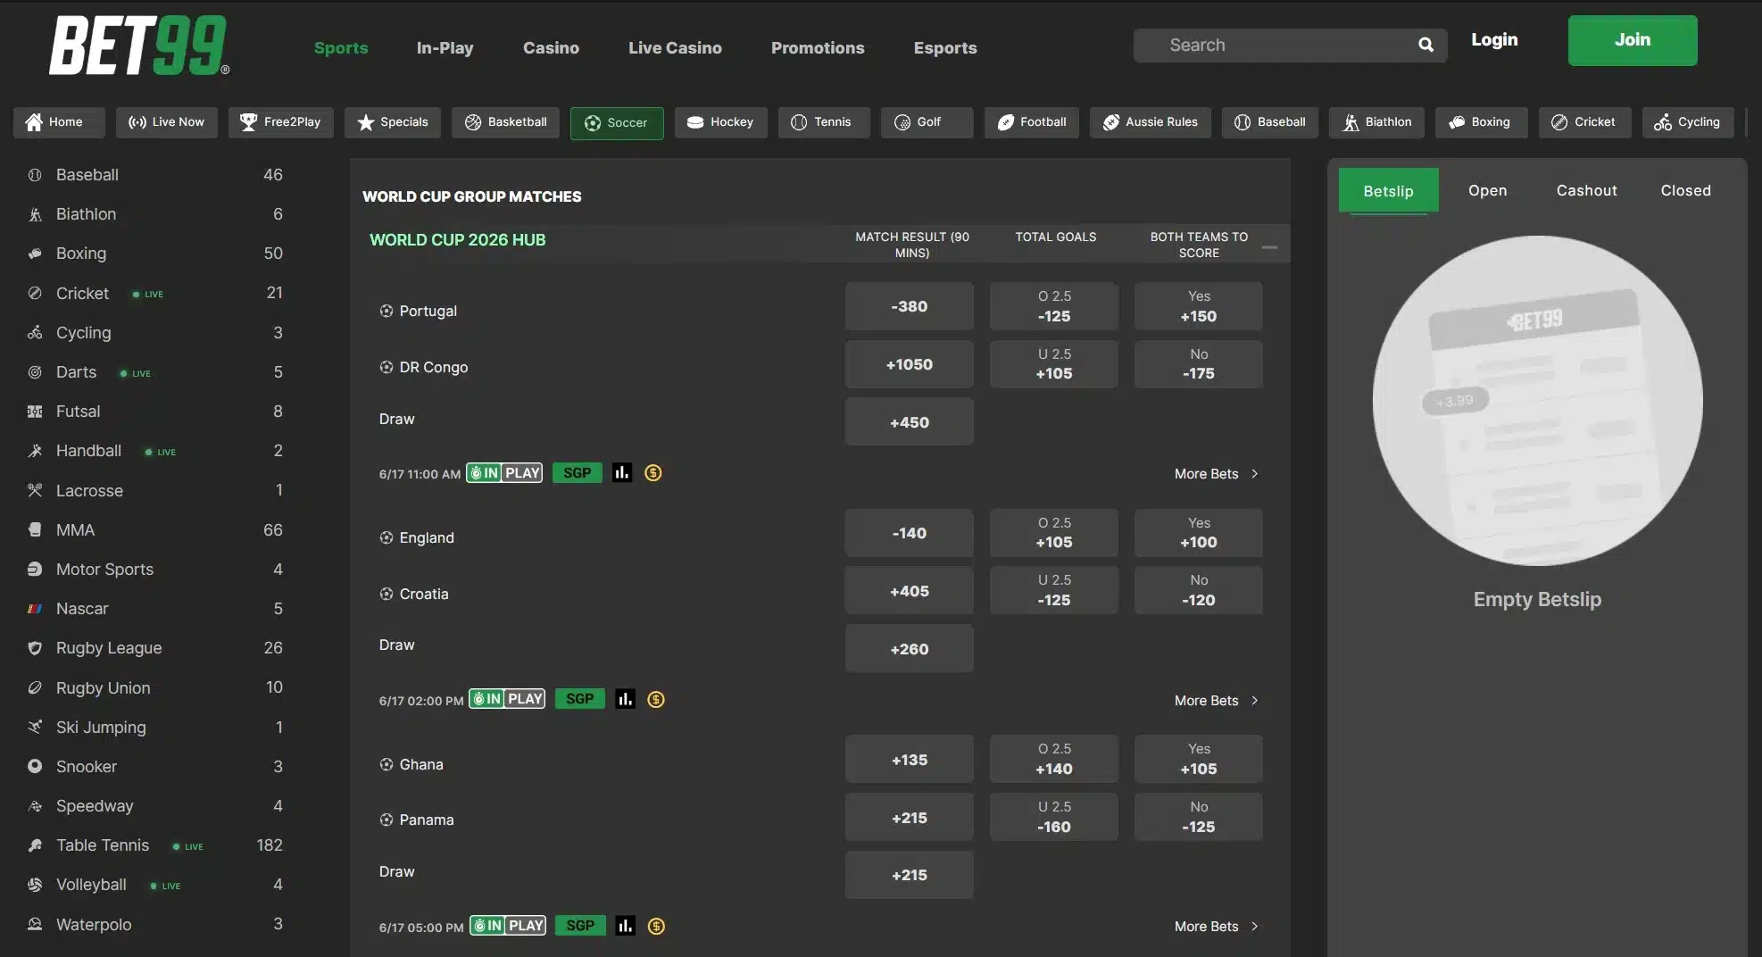Viewport: 1762px width, 957px height.
Task: Open Free2Play from the sports bar
Action: click(280, 122)
